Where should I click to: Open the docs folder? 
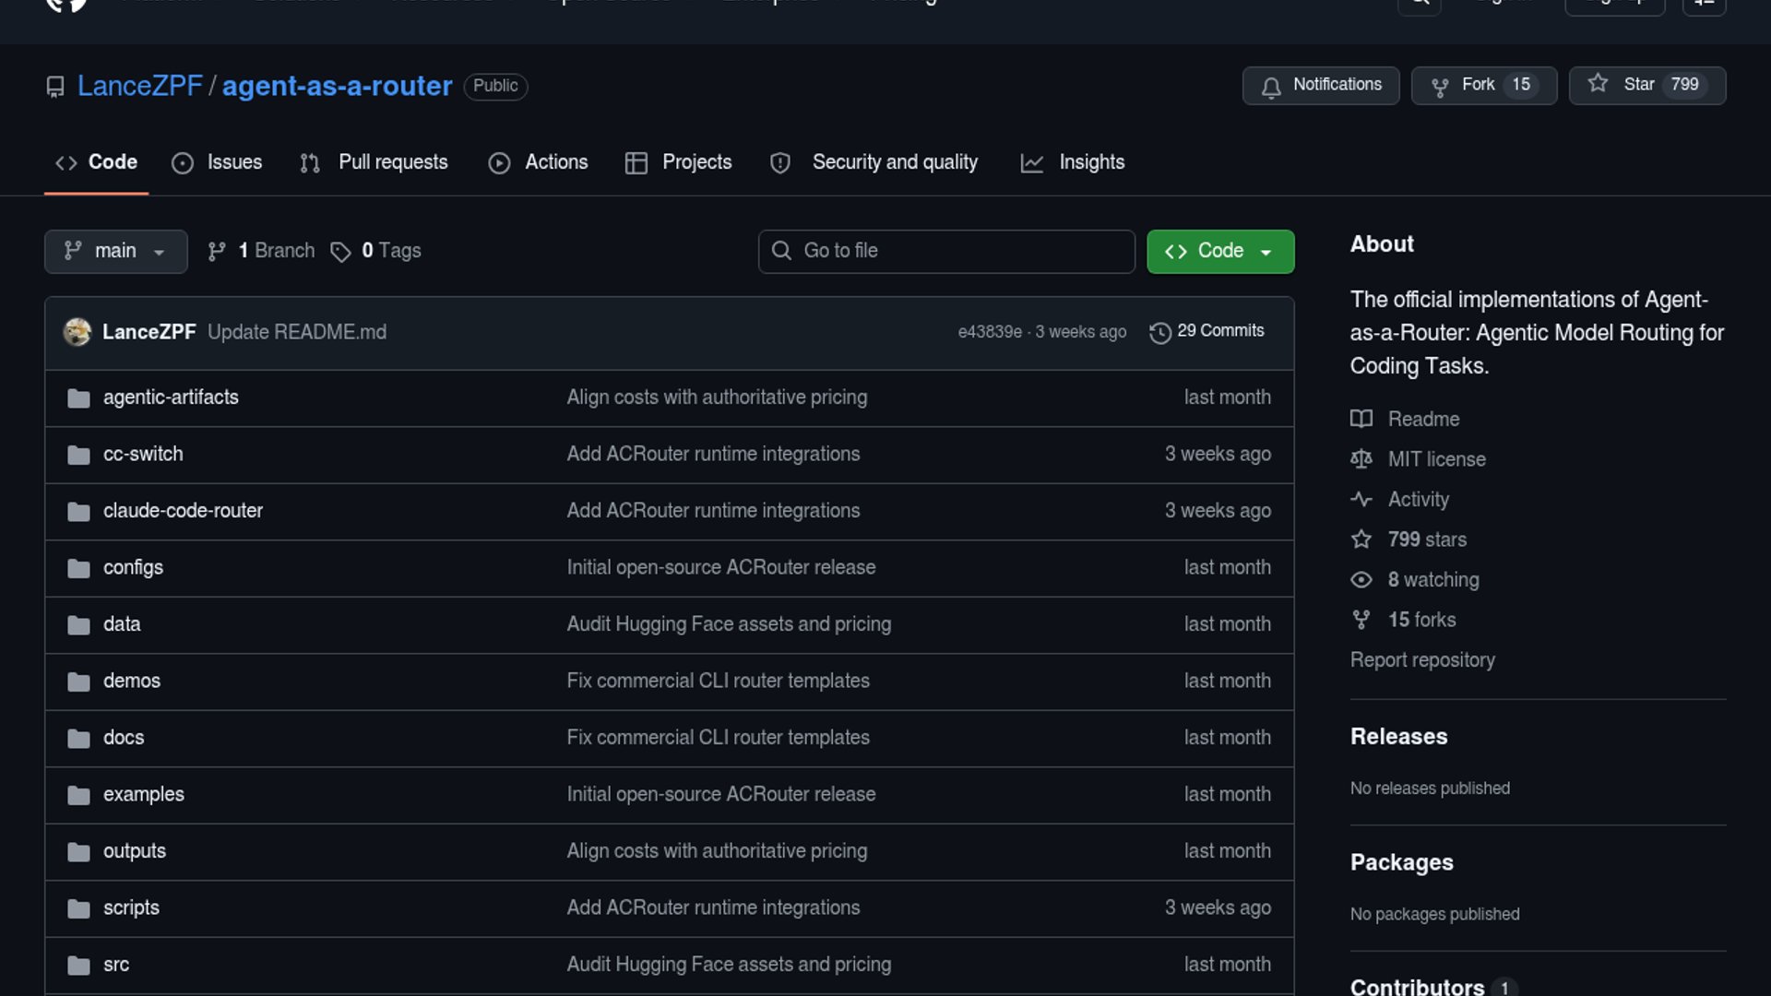(x=124, y=738)
